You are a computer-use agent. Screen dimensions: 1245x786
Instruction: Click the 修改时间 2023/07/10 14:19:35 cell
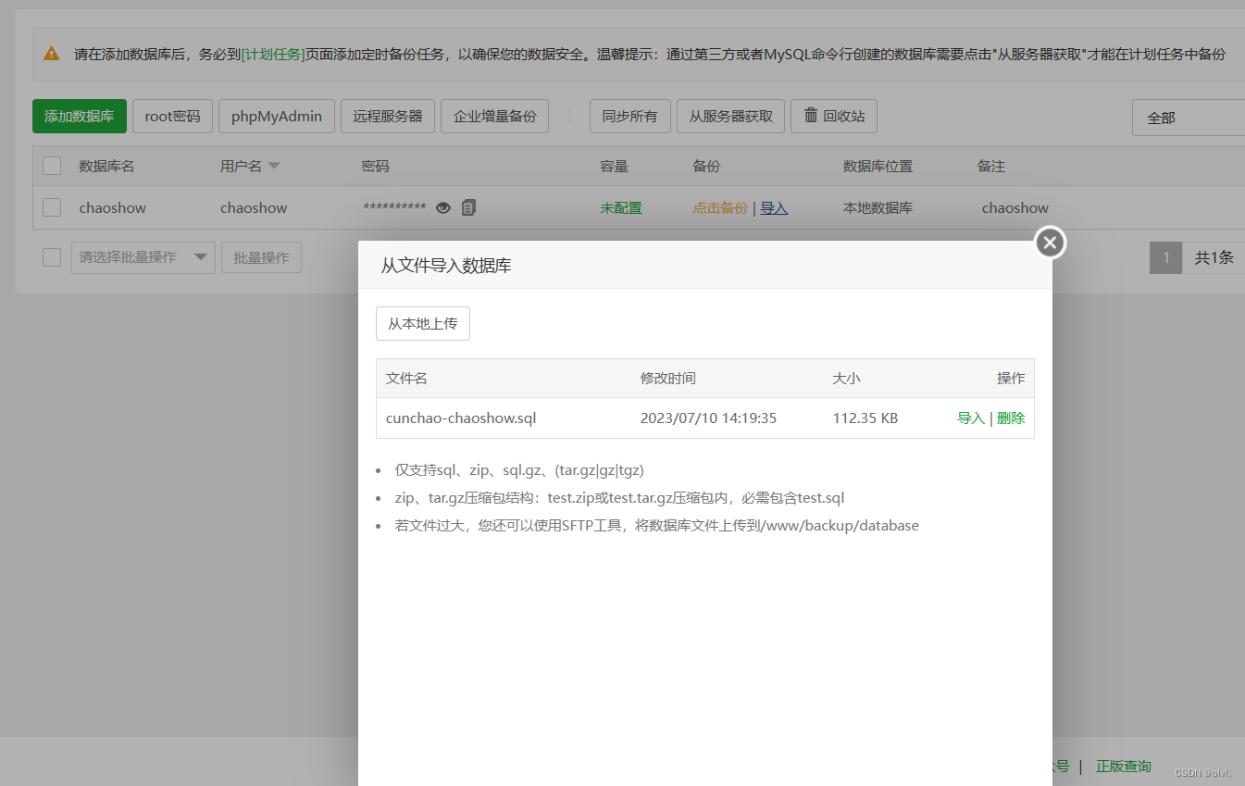click(708, 418)
